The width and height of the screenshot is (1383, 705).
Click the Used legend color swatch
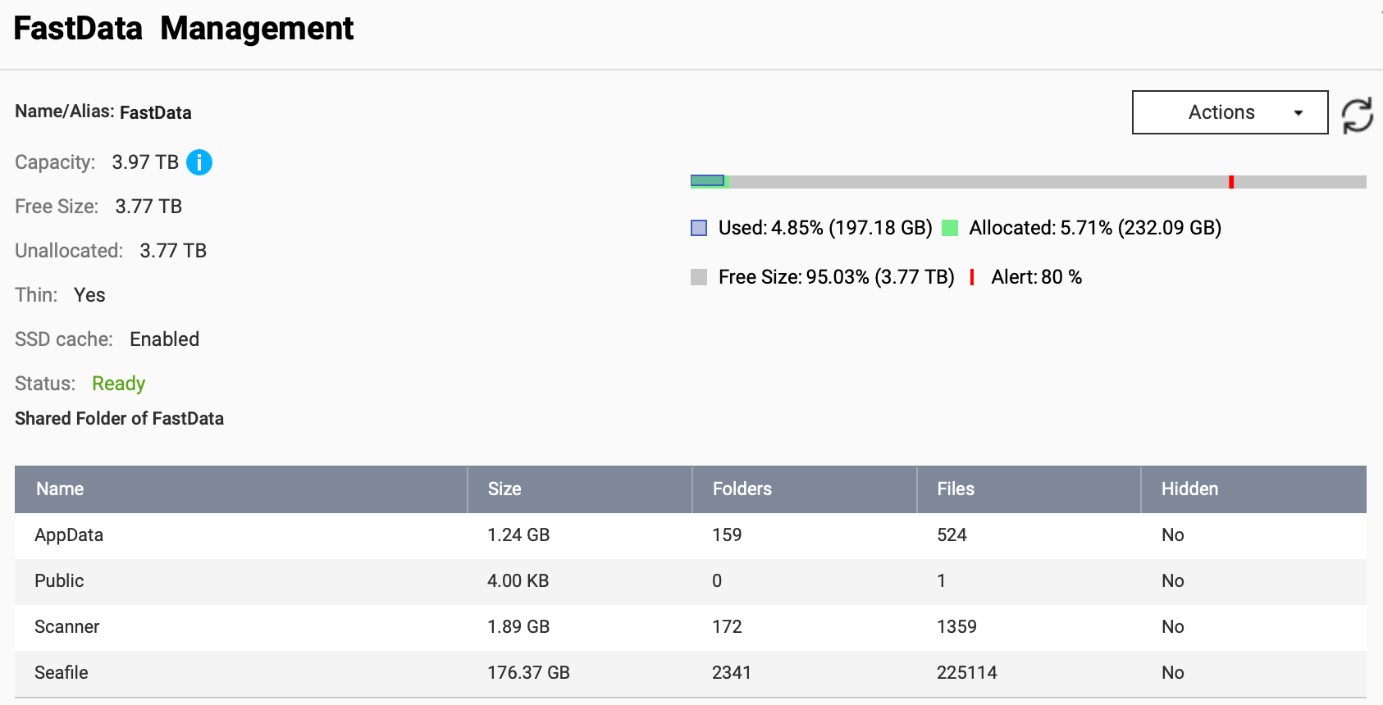[699, 228]
